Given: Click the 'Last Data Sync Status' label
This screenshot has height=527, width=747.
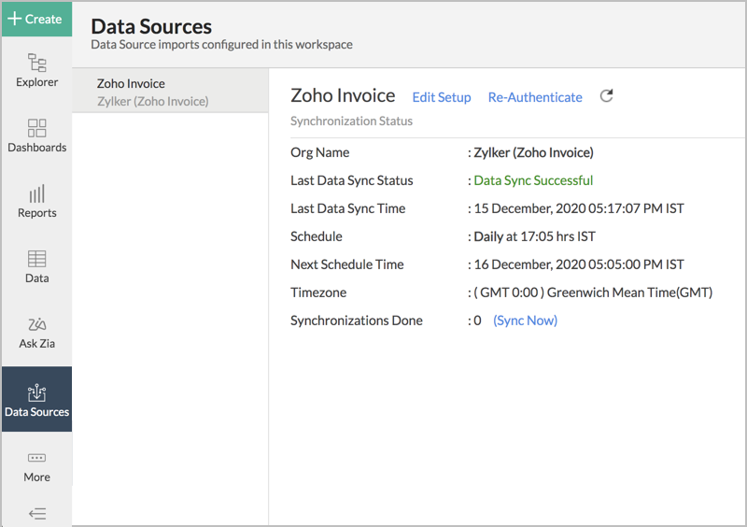Looking at the screenshot, I should click(x=352, y=180).
